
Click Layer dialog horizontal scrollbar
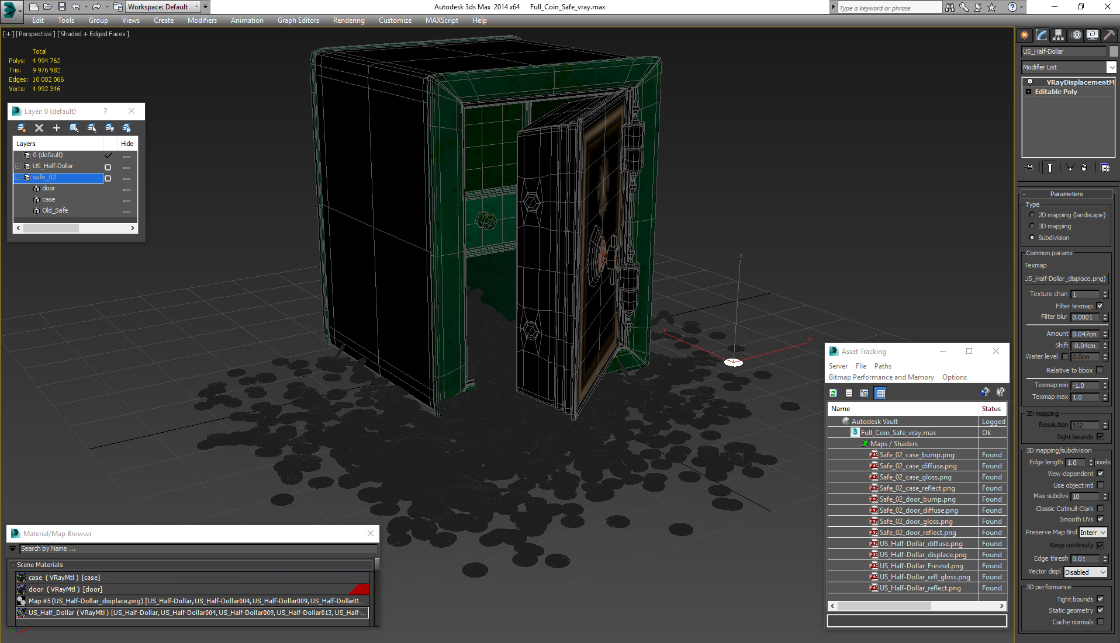tap(75, 228)
